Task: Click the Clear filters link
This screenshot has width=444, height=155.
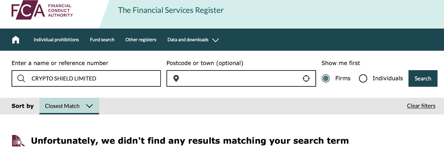Action: [x=421, y=106]
